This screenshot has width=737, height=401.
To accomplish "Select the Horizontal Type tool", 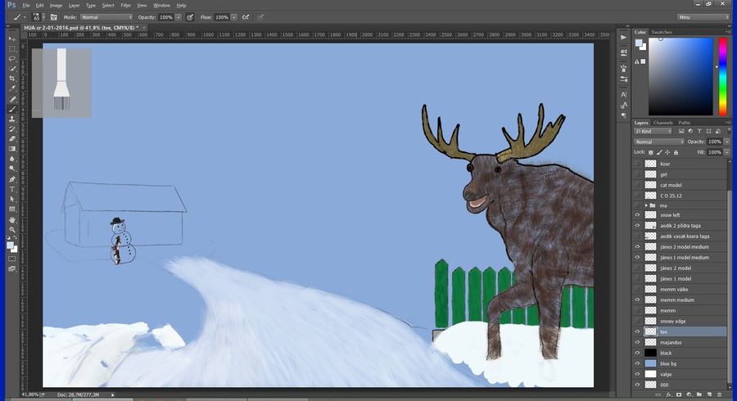I will 12,189.
